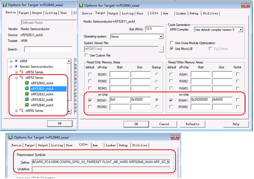Image resolution: width=254 pixels, height=179 pixels.
Task: Click Cancel in the Target window
Action: point(164,124)
